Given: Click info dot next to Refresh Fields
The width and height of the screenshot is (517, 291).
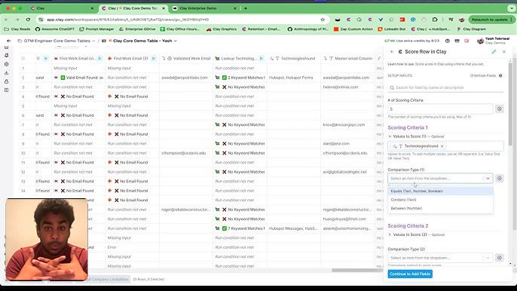Looking at the screenshot, I should pyautogui.click(x=500, y=75).
